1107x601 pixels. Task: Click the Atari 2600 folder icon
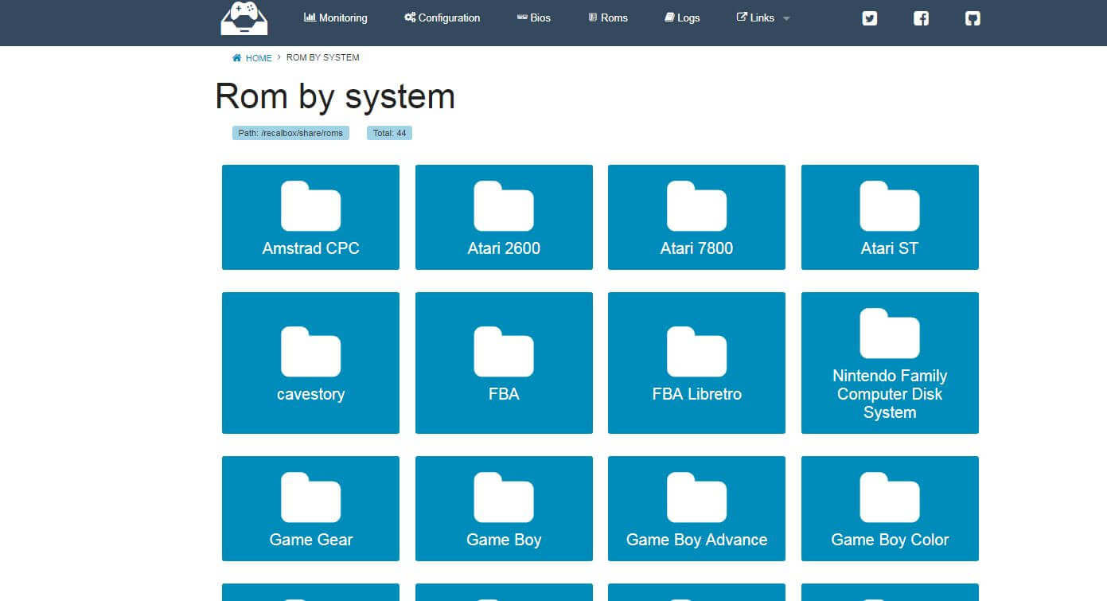504,206
